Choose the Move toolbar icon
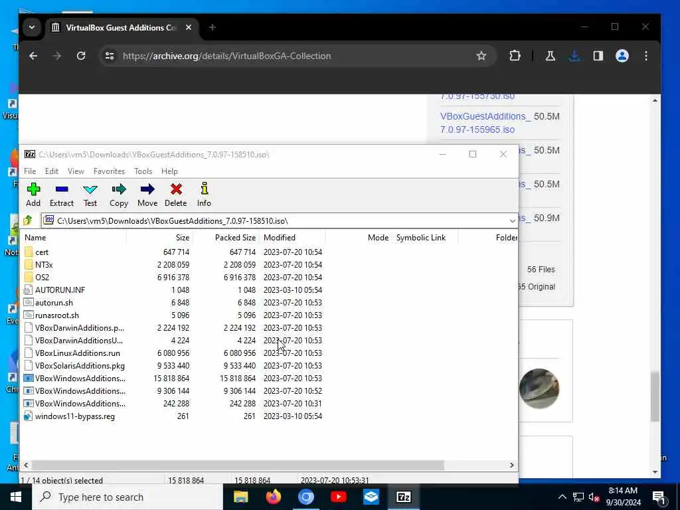This screenshot has height=510, width=680. coord(147,195)
